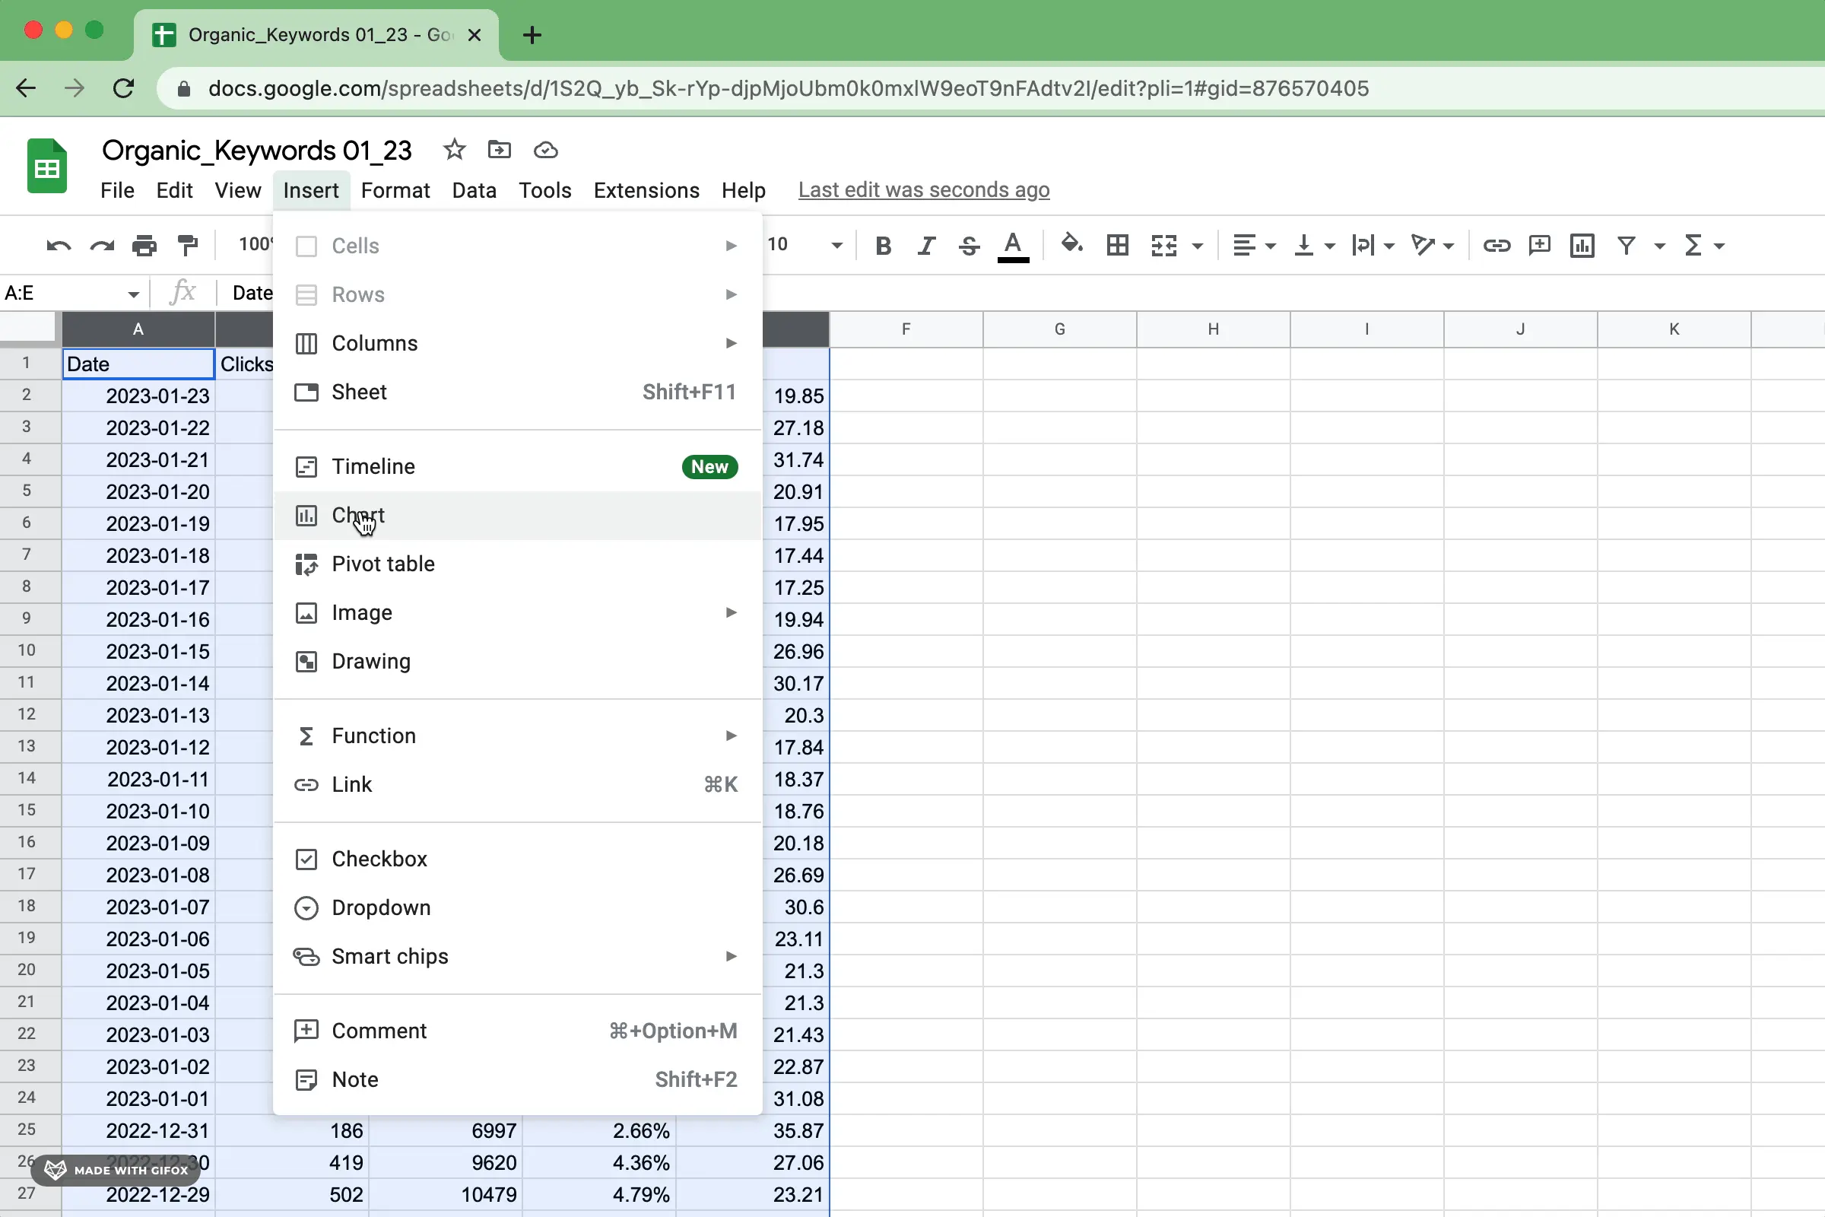Screen dimensions: 1825x1217
Task: Select Pivot table from Insert menu
Action: point(383,564)
